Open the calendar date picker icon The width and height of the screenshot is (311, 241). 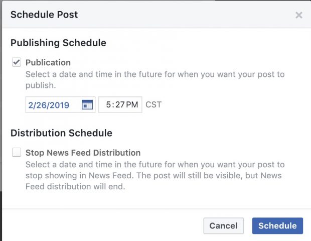coord(87,104)
